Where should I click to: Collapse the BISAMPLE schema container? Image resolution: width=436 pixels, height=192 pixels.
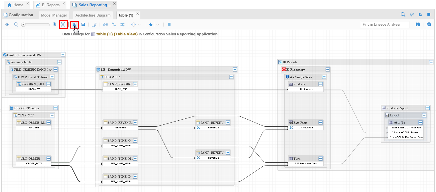(231, 77)
